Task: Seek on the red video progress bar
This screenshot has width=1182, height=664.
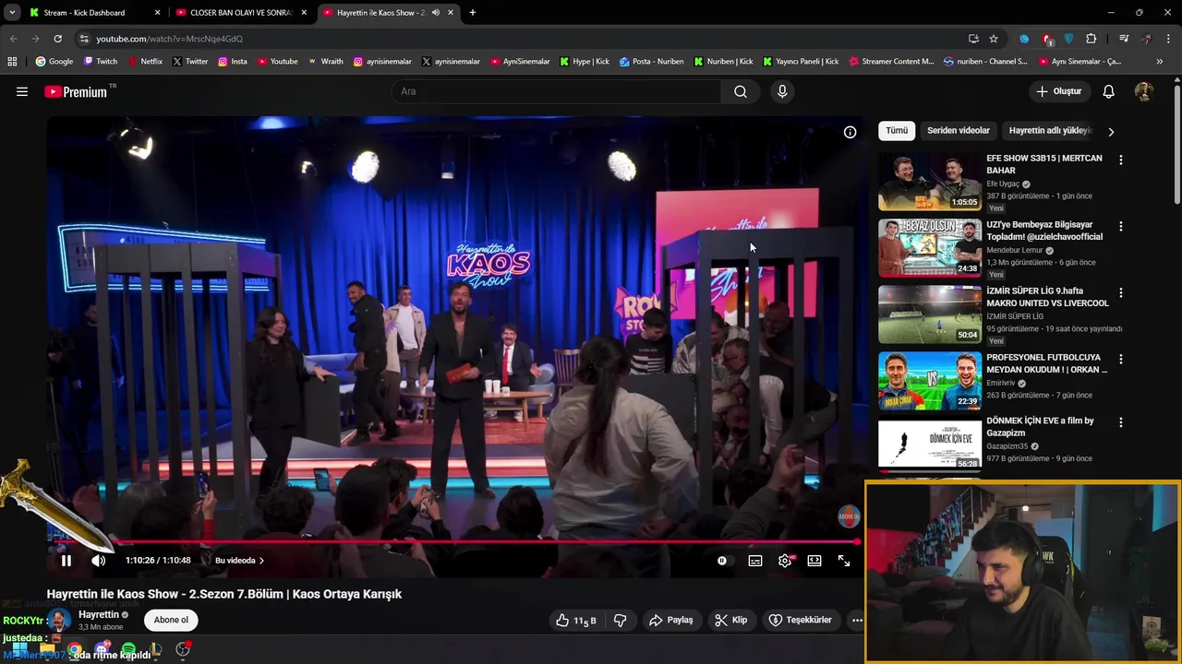Action: tap(452, 542)
